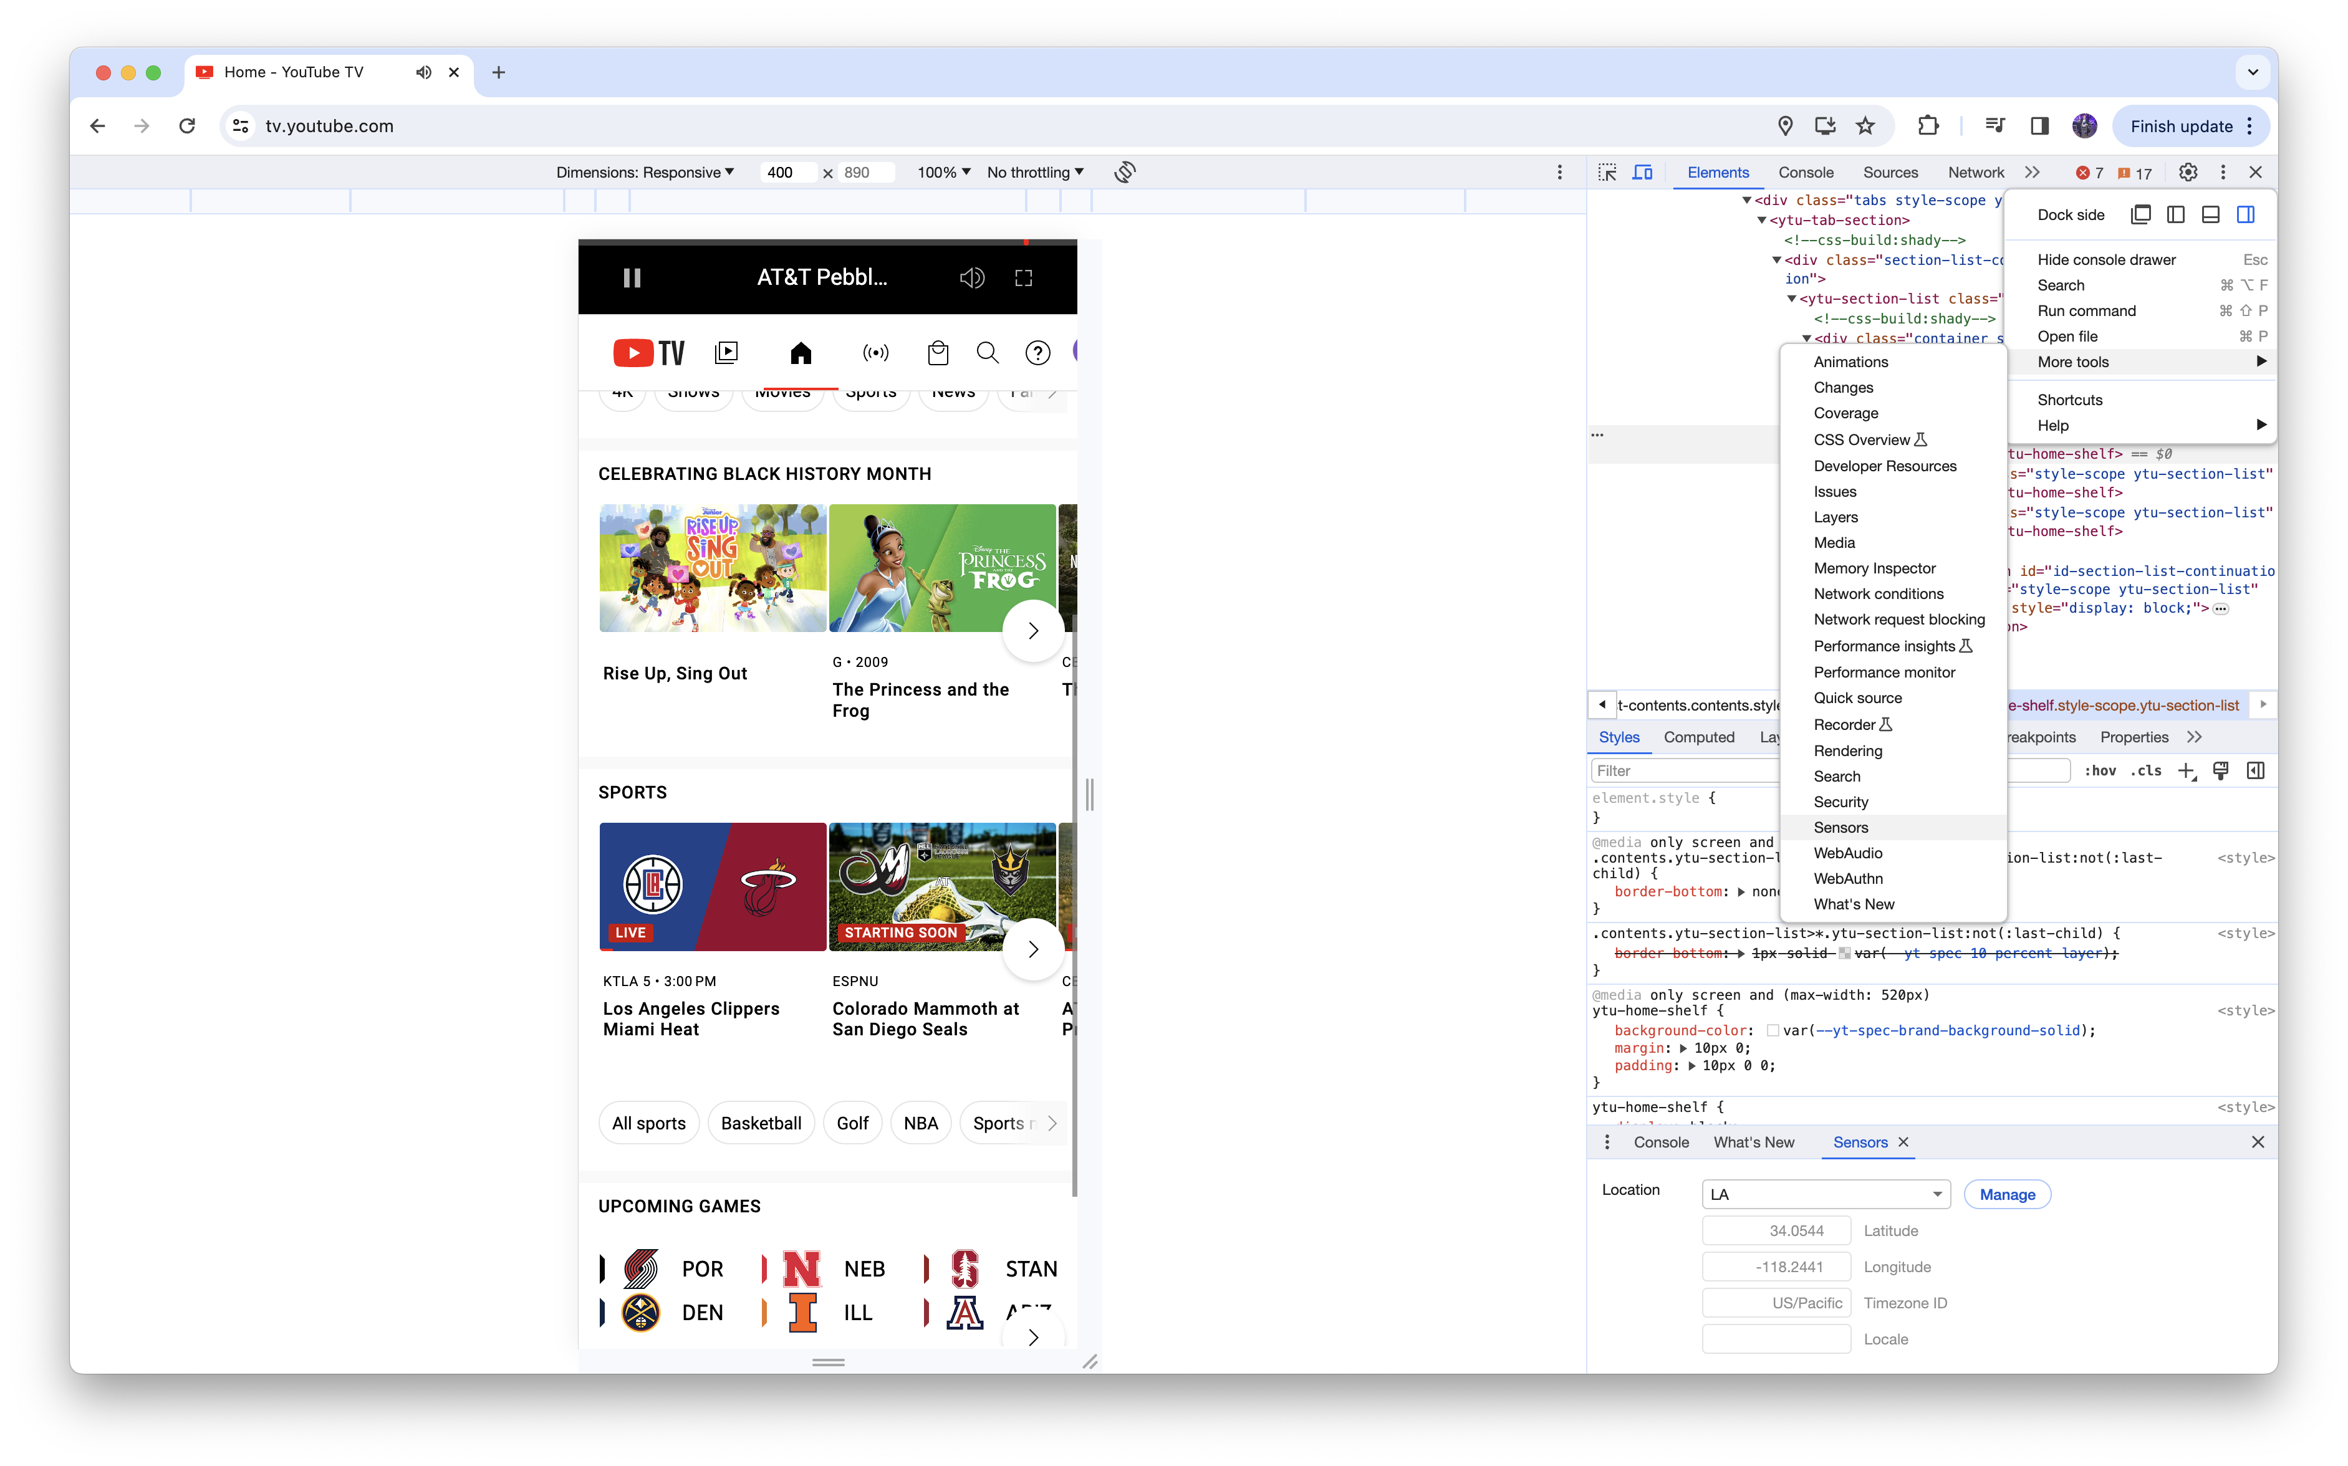Open 100% zoom dropdown

[x=943, y=173]
